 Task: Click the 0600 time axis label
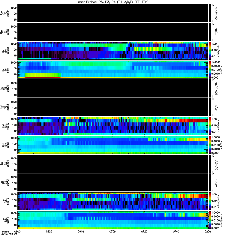[x=18, y=231]
